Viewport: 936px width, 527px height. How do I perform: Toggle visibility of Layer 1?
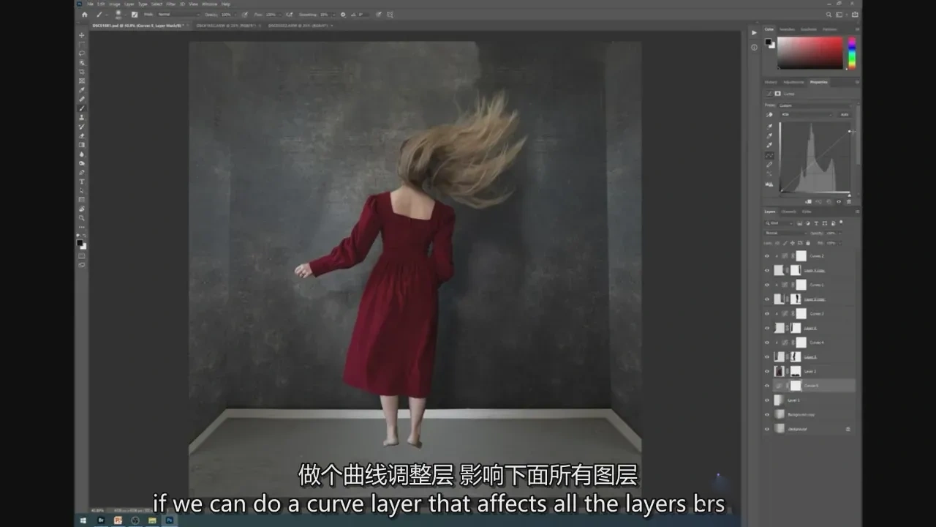click(767, 400)
